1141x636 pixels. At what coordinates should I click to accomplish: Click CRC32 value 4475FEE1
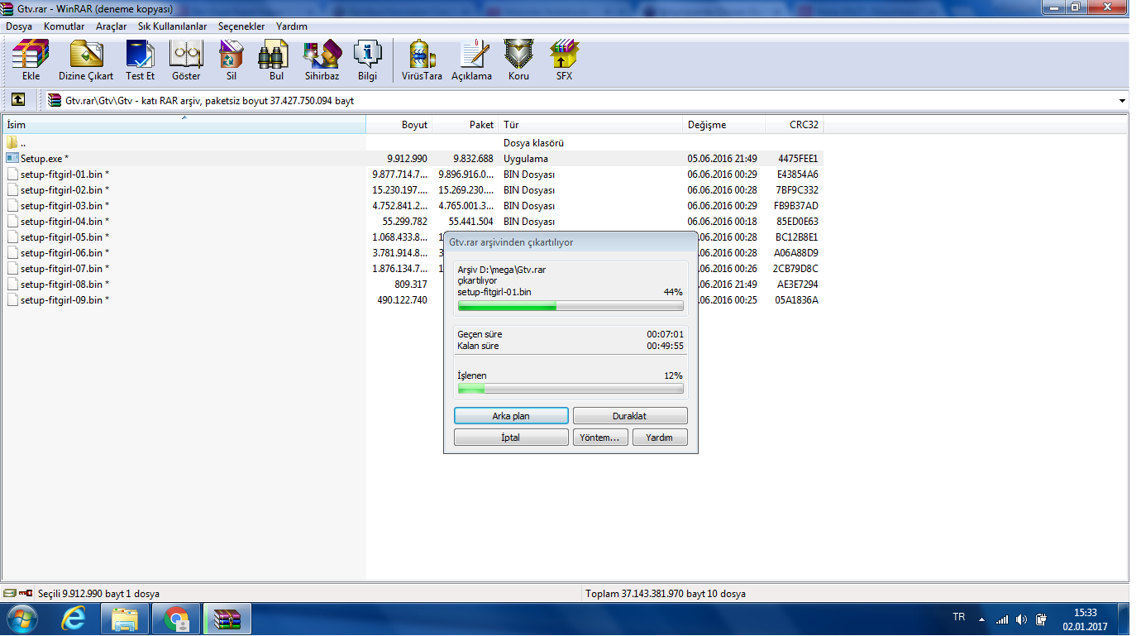pos(798,159)
